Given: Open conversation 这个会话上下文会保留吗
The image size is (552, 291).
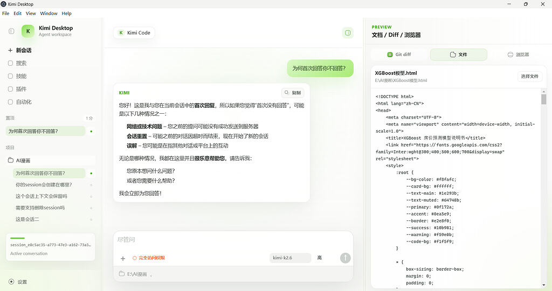Looking at the screenshot, I should coord(41,196).
